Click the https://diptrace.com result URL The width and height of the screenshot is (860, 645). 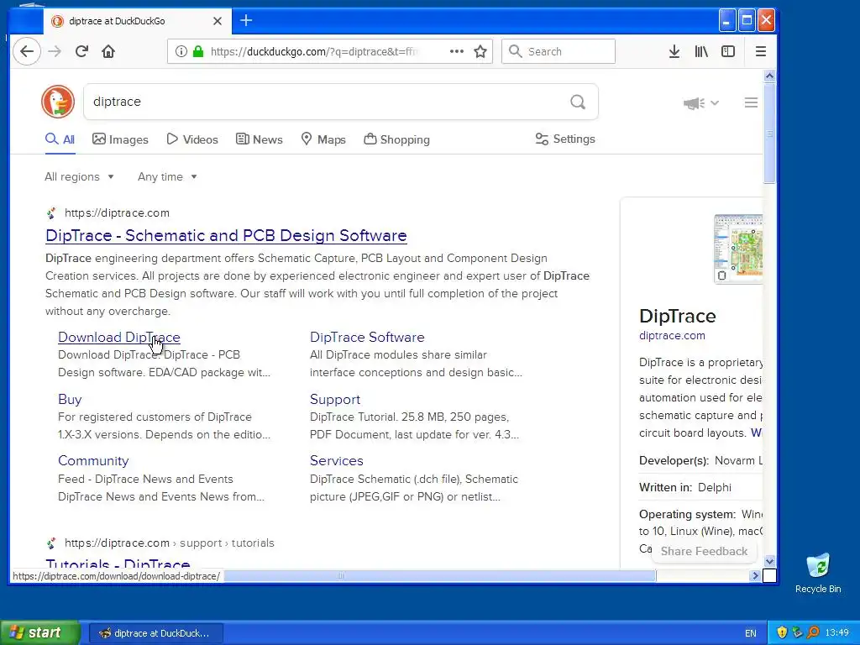(x=117, y=212)
